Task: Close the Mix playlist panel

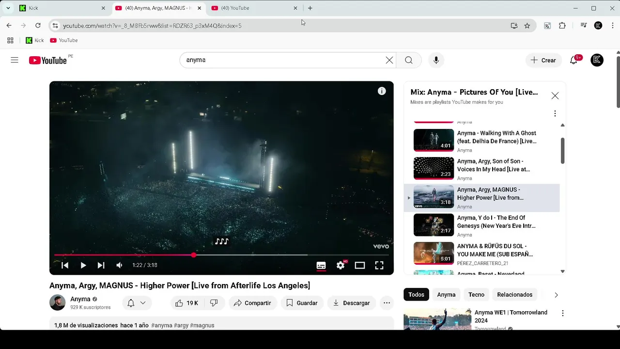Action: click(x=555, y=96)
